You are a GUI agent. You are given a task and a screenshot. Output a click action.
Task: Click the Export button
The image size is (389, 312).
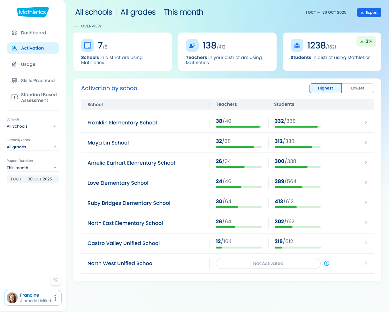point(369,12)
